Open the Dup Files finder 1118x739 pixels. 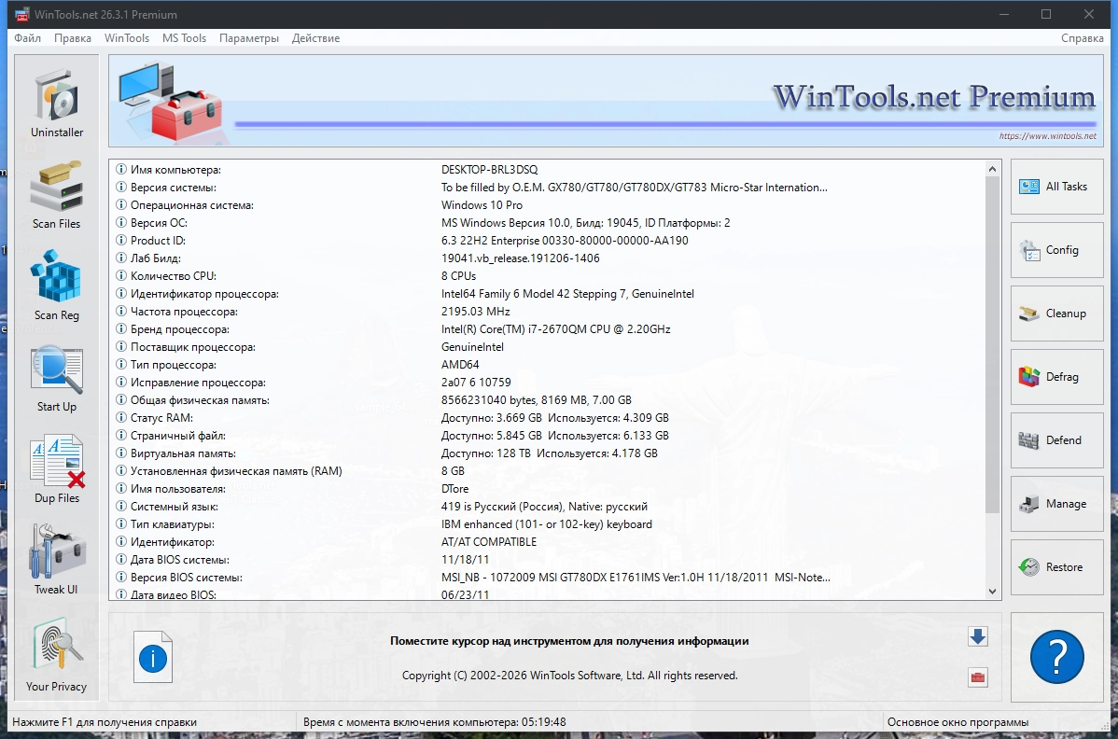(x=56, y=469)
